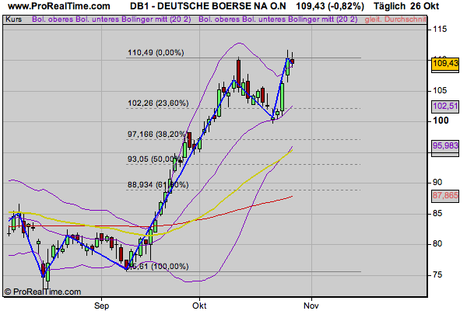Click the 80 price axis label
Viewport: 467px width, 311px height.
tap(437, 243)
